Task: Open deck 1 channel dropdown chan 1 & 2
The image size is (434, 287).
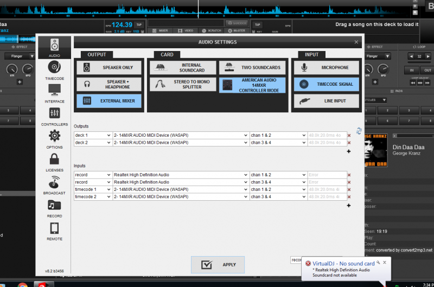Action: 278,135
